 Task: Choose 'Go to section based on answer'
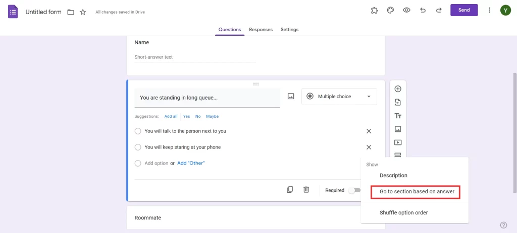(417, 192)
